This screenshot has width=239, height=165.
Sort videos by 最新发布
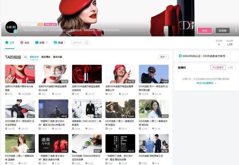pos(34,57)
